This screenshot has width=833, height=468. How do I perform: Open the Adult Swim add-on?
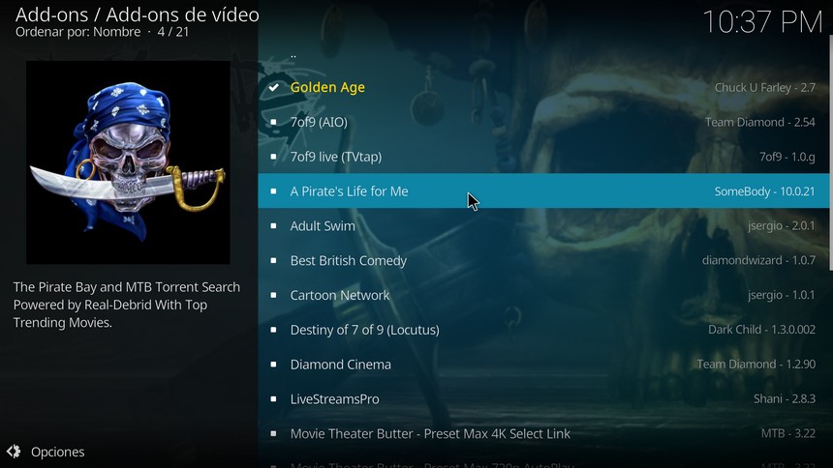click(543, 225)
